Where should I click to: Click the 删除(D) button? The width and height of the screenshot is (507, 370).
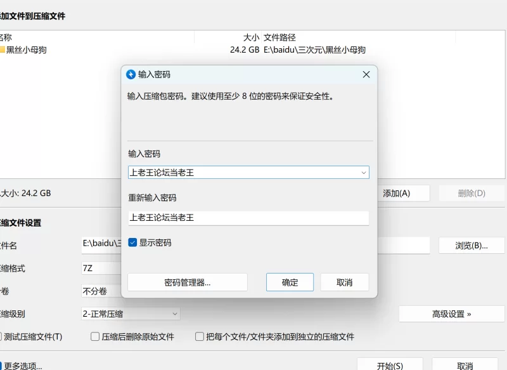coord(472,194)
